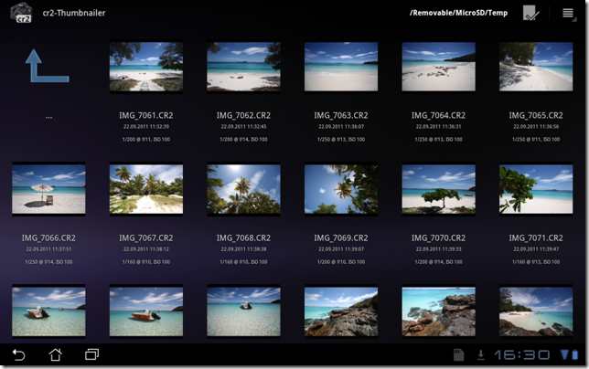Click the file name IMG_7063.CR2
The image size is (589, 369).
[341, 115]
